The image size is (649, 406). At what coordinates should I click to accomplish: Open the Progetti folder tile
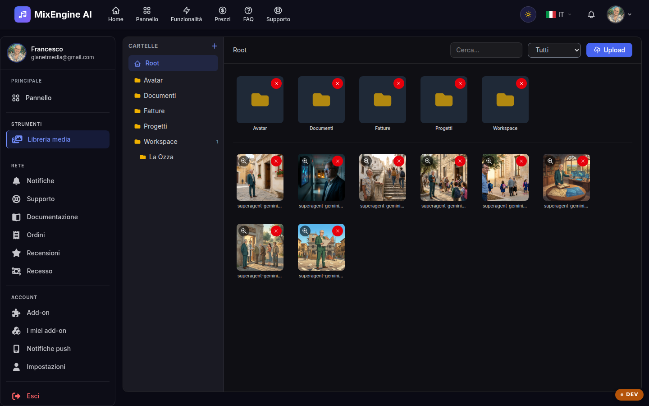(444, 100)
